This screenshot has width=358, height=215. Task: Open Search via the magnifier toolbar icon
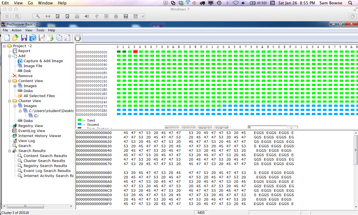point(68,38)
